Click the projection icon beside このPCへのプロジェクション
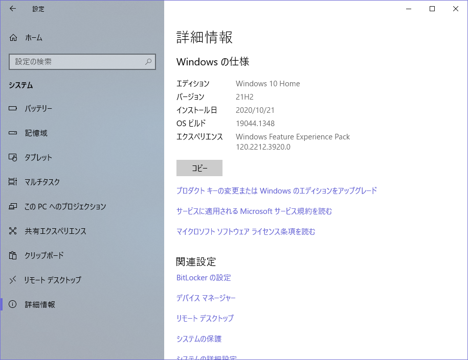This screenshot has height=360, width=468. [x=13, y=206]
